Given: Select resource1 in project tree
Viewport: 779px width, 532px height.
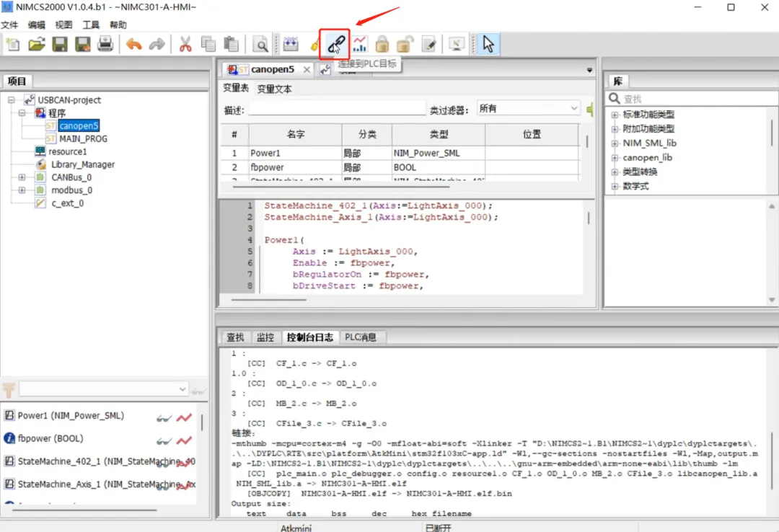Looking at the screenshot, I should (68, 151).
